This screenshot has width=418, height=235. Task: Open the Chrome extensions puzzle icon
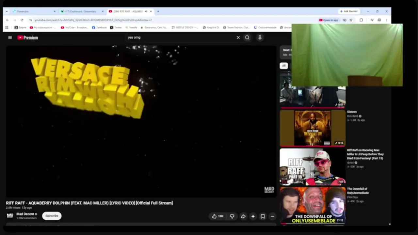click(x=361, y=20)
